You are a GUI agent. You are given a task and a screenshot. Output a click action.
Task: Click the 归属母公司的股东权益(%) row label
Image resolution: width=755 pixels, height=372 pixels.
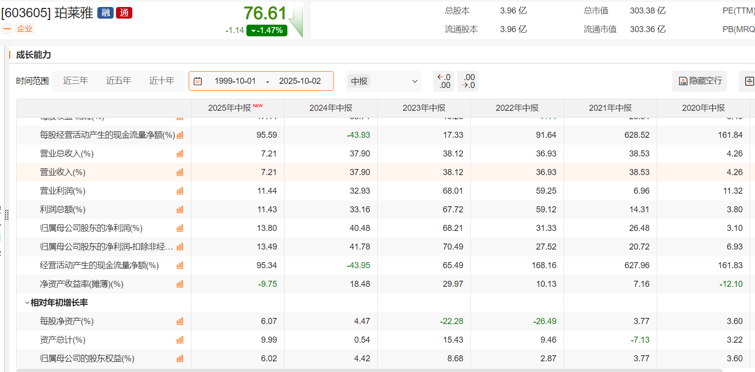(87, 358)
